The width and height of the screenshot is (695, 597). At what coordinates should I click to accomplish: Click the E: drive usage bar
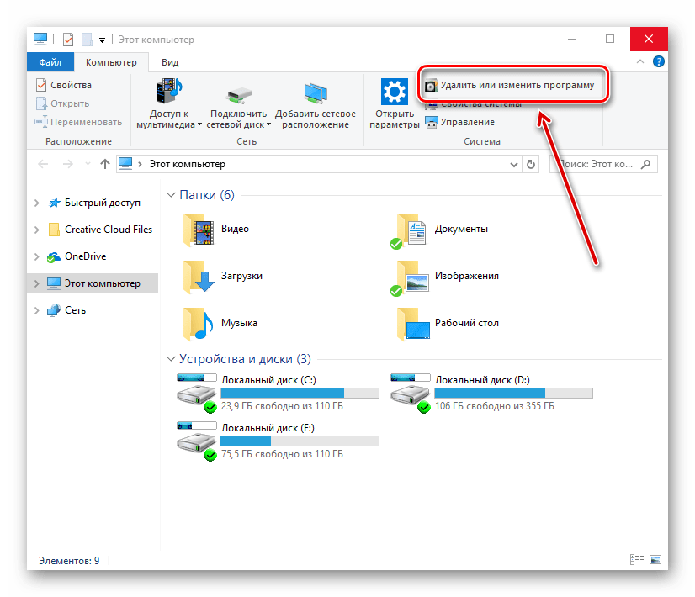click(x=300, y=441)
